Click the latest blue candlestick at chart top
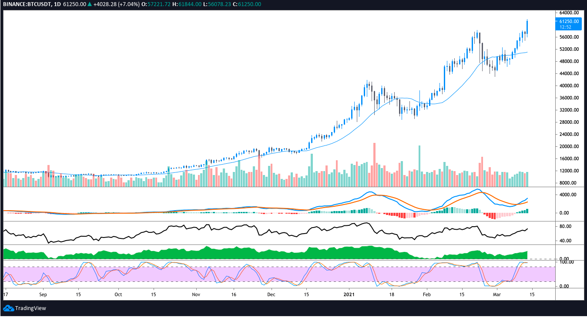The image size is (587, 317). pos(527,27)
